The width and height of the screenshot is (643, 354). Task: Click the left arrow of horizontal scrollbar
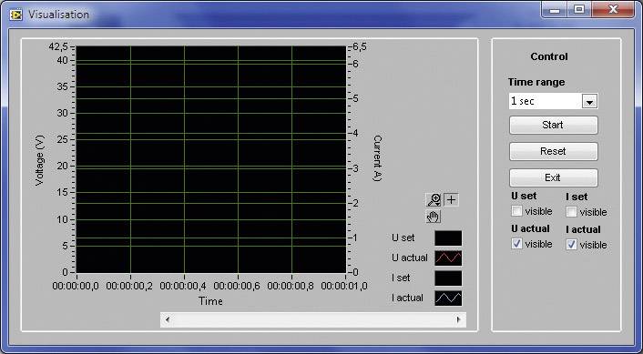168,319
